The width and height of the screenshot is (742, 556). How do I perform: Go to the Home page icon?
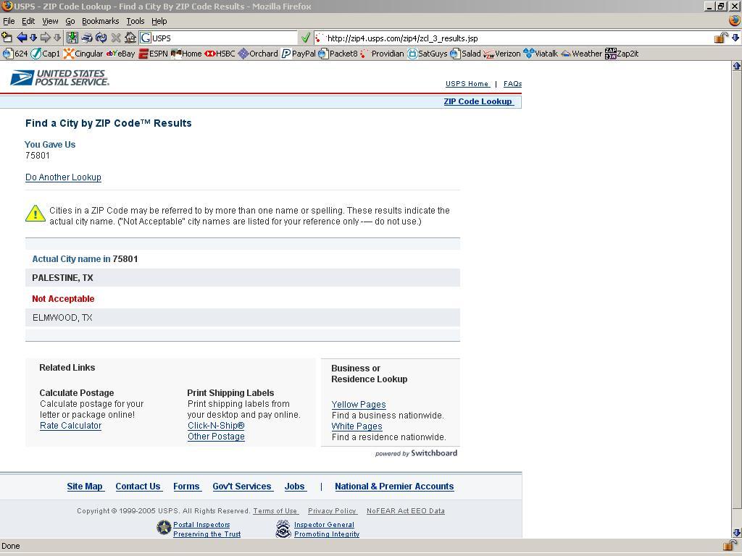[x=130, y=38]
